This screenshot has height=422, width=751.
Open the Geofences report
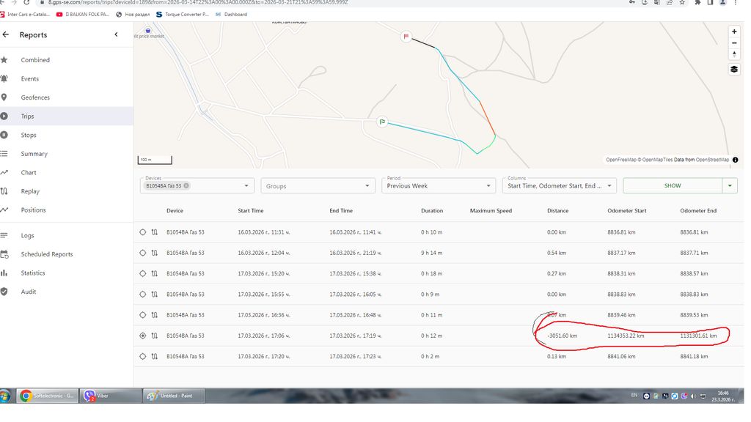[35, 97]
